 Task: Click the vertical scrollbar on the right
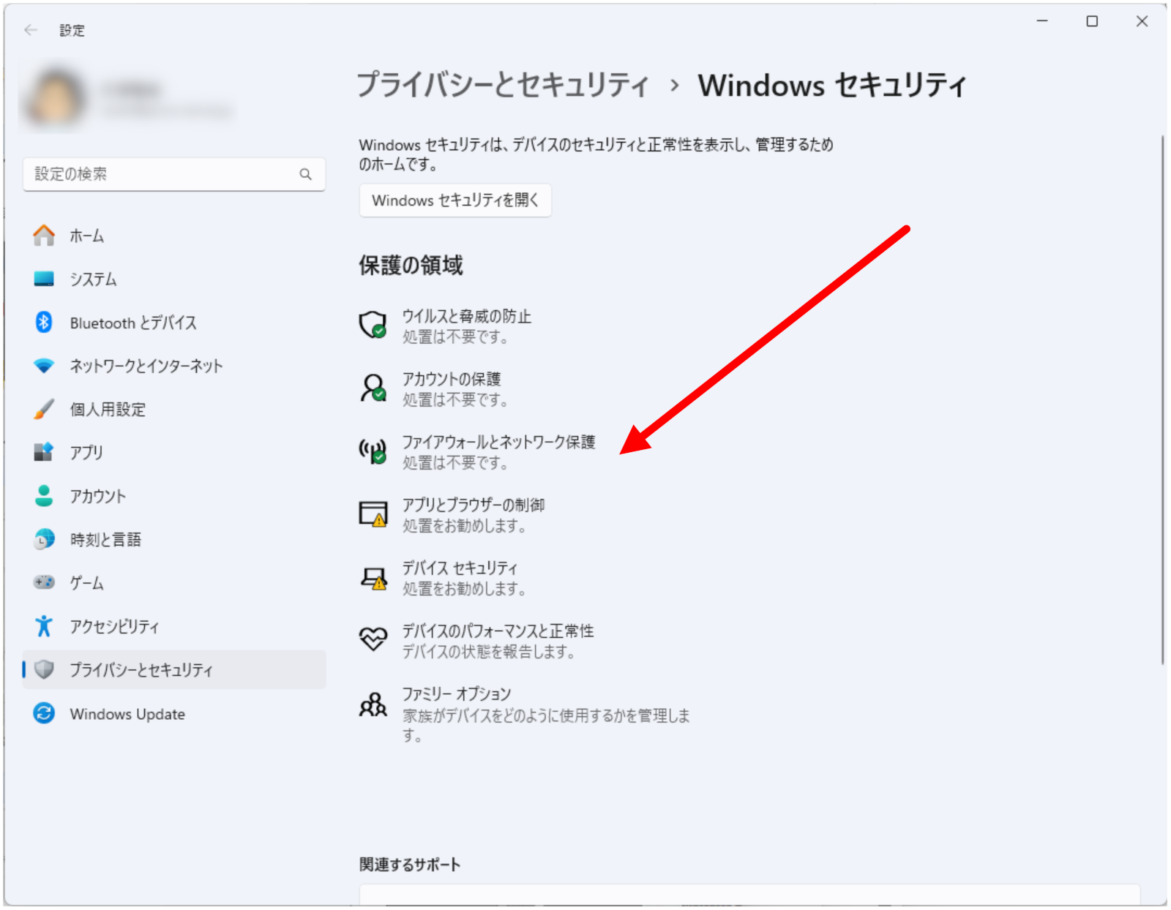pos(1161,399)
